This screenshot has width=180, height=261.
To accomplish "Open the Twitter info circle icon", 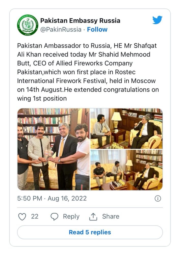I will click(158, 199).
